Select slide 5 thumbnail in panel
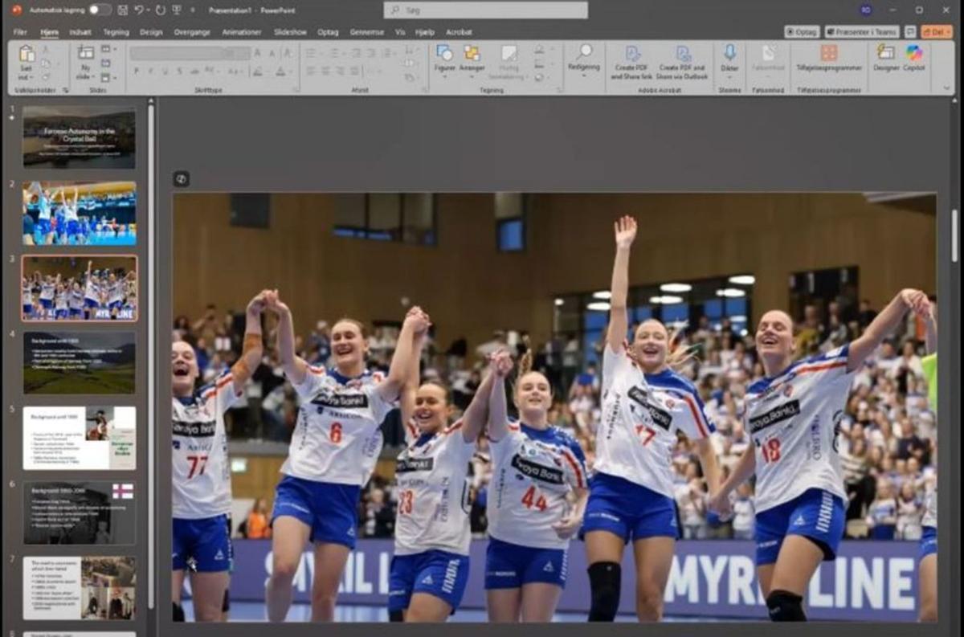Viewport: 964px width, 637px height. pos(79,438)
